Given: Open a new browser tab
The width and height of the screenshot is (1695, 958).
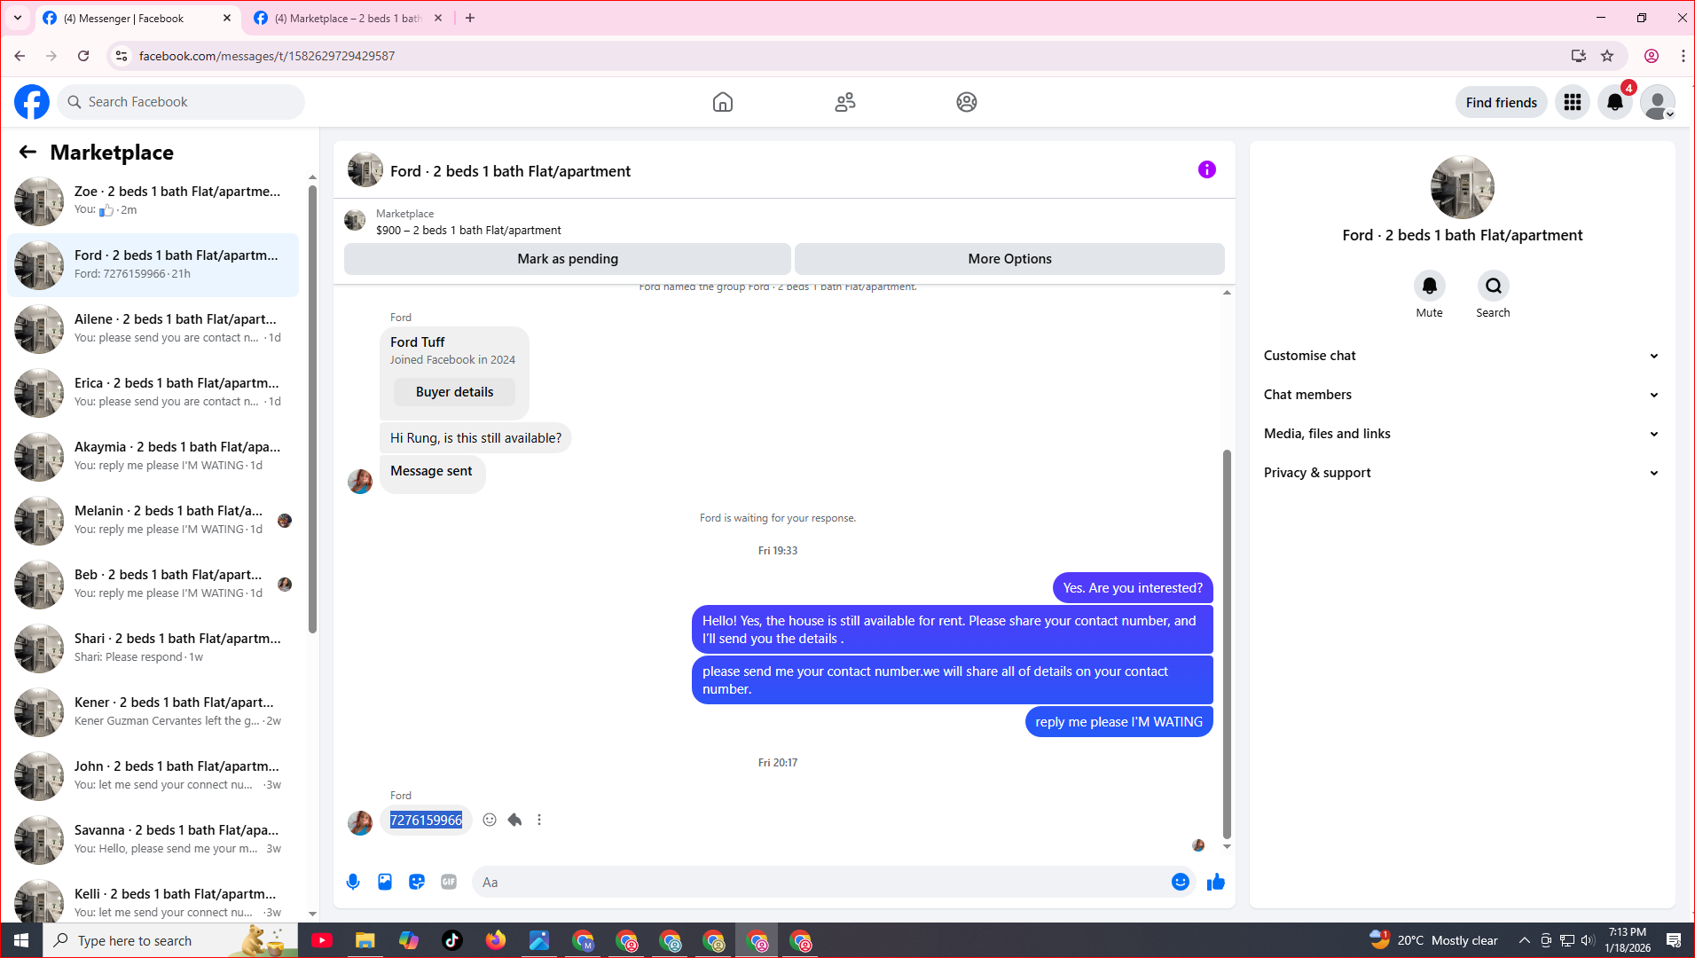Looking at the screenshot, I should (x=470, y=18).
